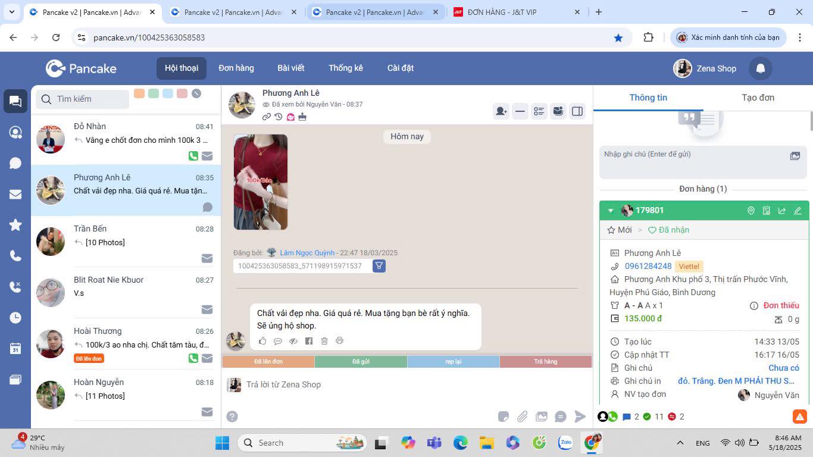
Task: Toggle the right sidebar panel layout icon
Action: pyautogui.click(x=577, y=111)
